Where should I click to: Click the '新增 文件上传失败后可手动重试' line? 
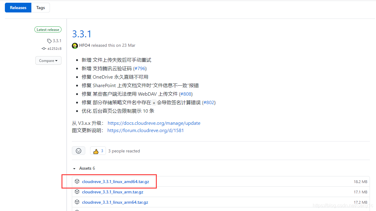tap(116, 60)
